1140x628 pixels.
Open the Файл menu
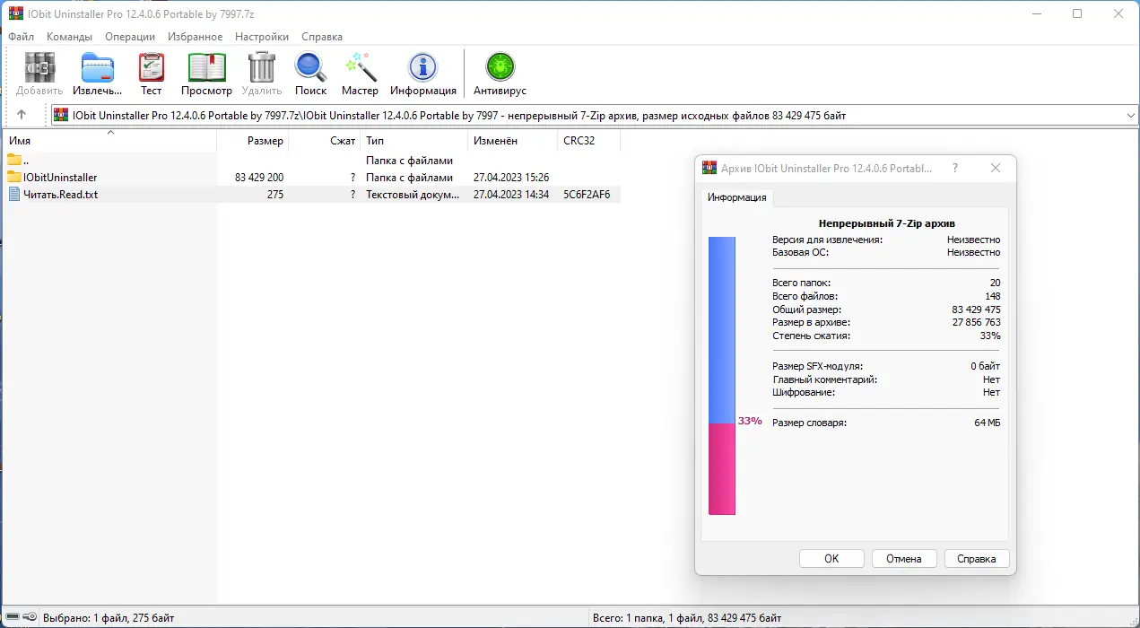21,37
